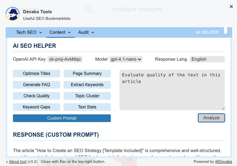Viewport: 237px width, 166px height.
Task: Select the Check Quality button
Action: (36, 96)
